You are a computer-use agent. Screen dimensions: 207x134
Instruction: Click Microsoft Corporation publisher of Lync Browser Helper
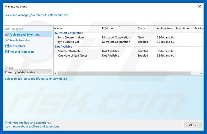click(116, 37)
